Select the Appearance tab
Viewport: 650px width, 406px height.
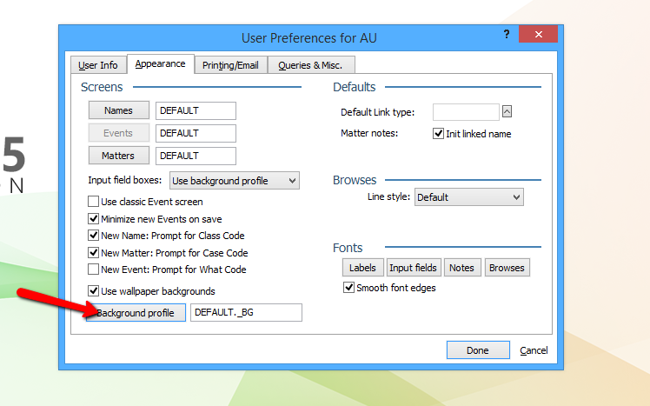point(161,63)
